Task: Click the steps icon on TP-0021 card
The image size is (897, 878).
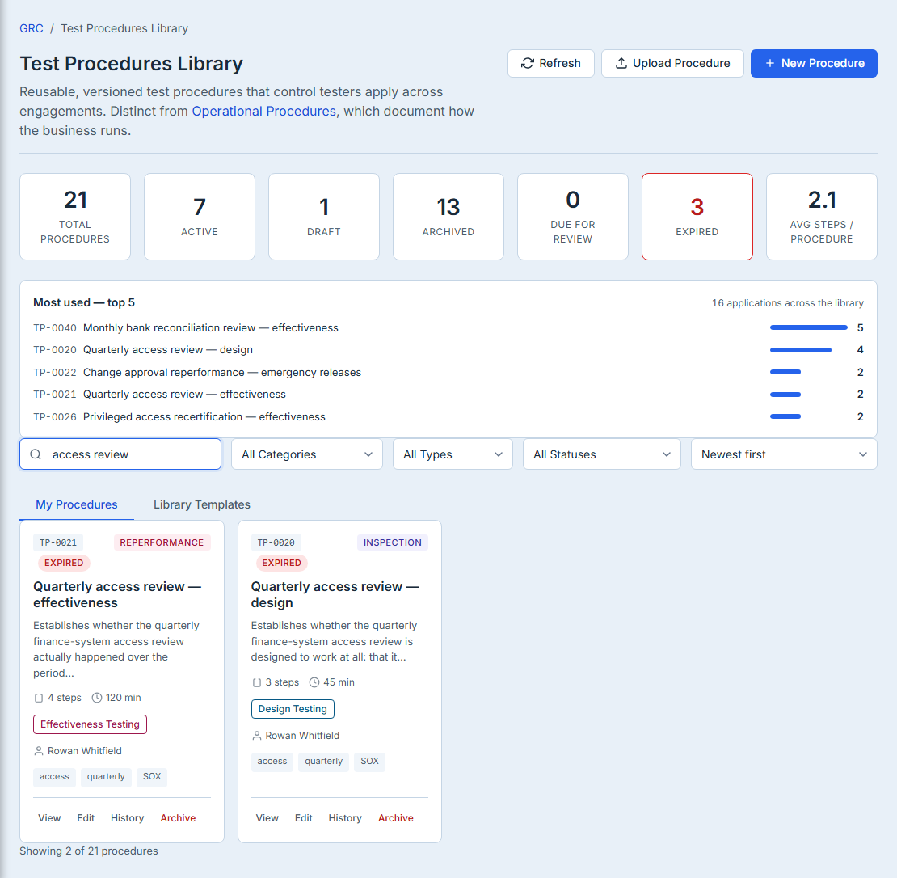Action: click(x=39, y=698)
